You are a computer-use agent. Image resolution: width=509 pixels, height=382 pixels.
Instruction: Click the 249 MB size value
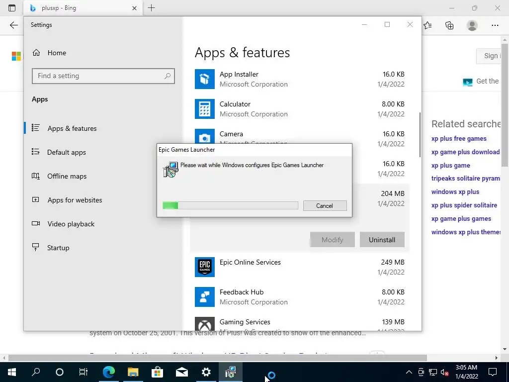pos(393,262)
